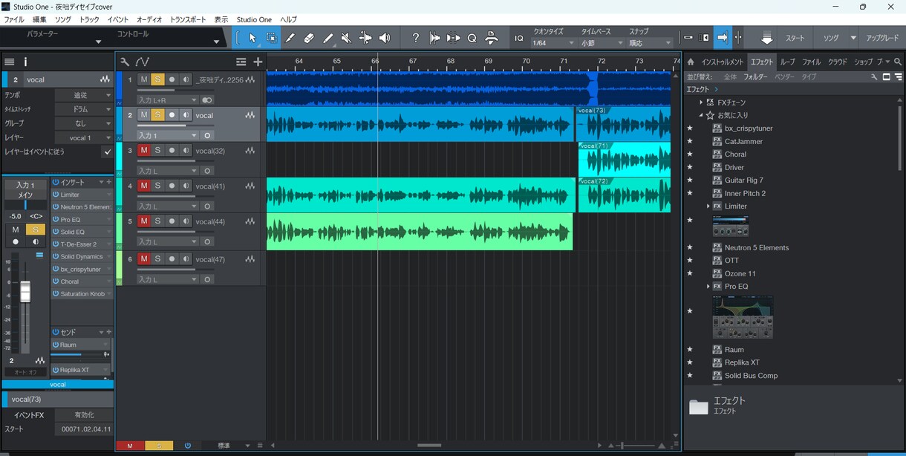
Task: Open the タイムストレッチ ドラム dropdown
Action: [84, 109]
